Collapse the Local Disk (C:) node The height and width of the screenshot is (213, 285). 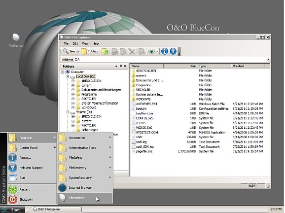pos(68,76)
